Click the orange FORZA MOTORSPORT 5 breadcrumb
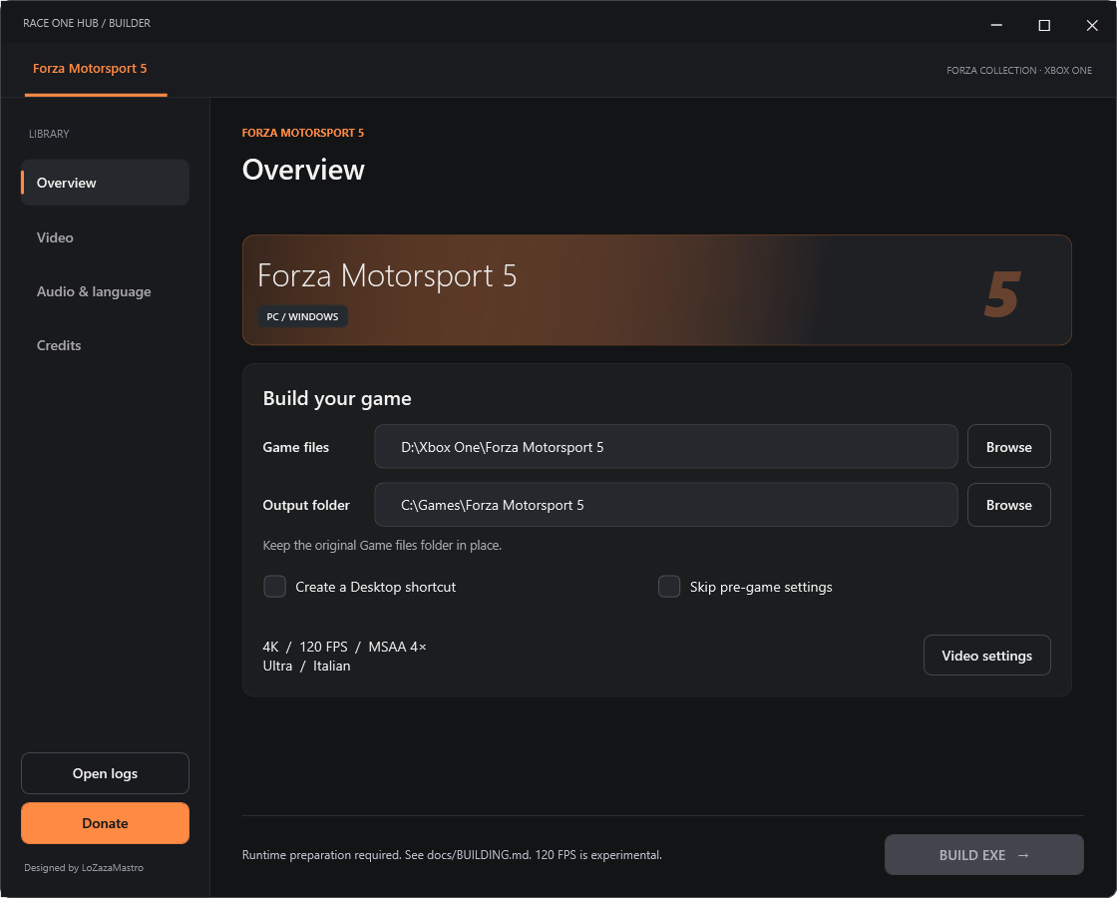1117x898 pixels. [x=303, y=134]
